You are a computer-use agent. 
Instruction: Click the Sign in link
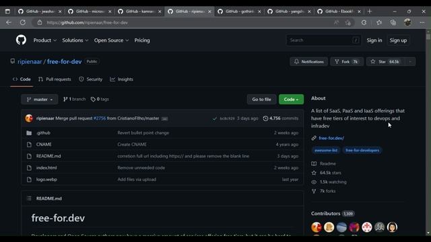pyautogui.click(x=374, y=40)
